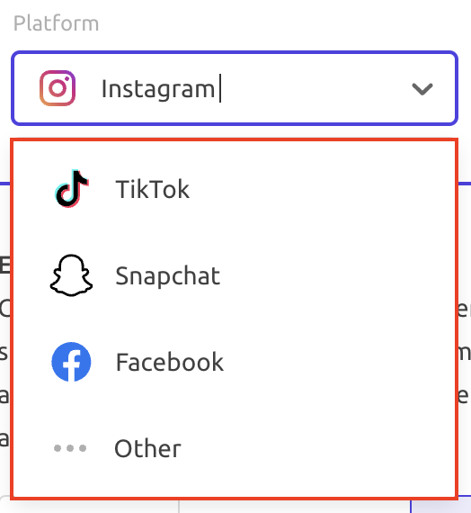Click the typed Instagram text in the combo box
The image size is (471, 513).
158,89
